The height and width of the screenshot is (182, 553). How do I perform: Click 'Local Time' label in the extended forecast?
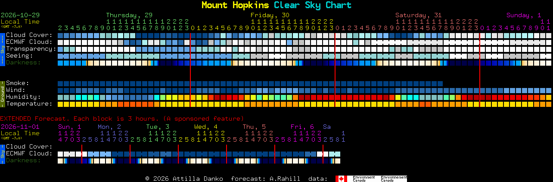tap(20, 133)
